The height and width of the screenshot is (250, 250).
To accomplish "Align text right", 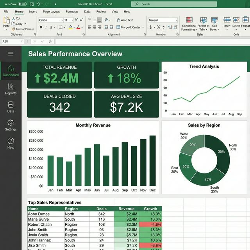I will [100, 27].
